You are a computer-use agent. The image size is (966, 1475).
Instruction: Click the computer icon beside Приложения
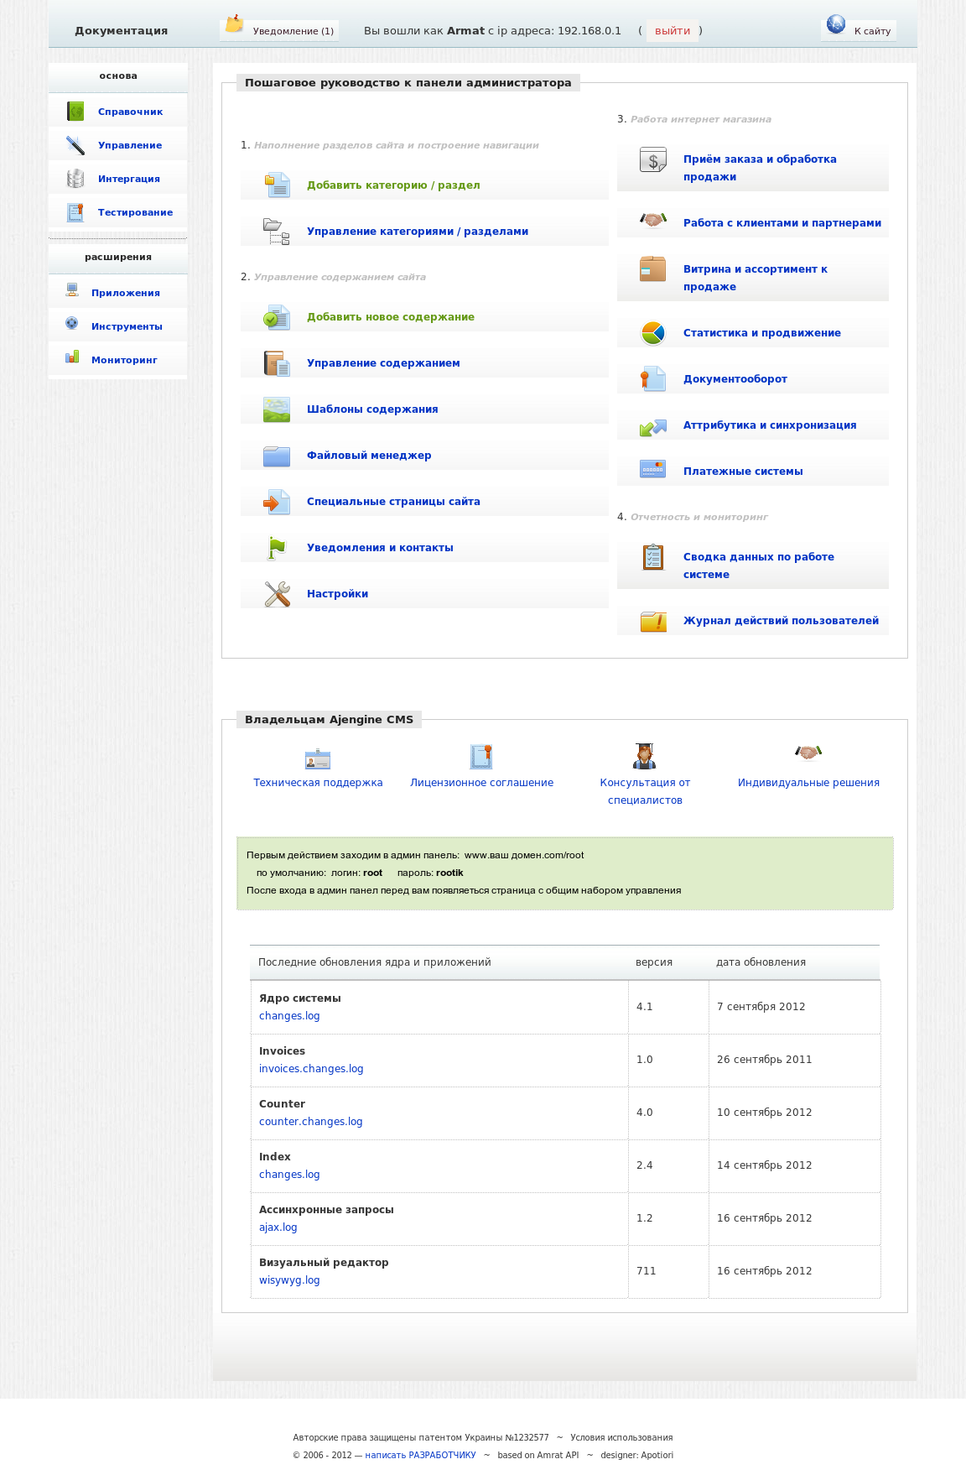point(72,290)
